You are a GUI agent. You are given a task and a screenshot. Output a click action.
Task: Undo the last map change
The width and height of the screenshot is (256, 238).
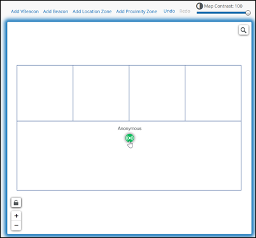(169, 11)
